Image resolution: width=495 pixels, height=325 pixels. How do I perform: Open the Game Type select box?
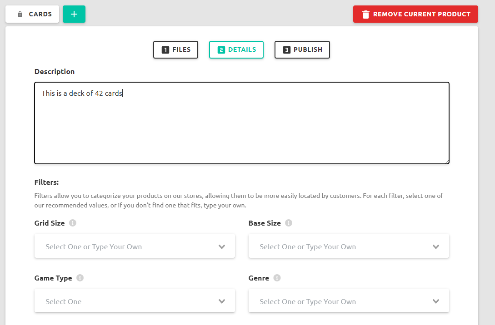click(x=135, y=301)
